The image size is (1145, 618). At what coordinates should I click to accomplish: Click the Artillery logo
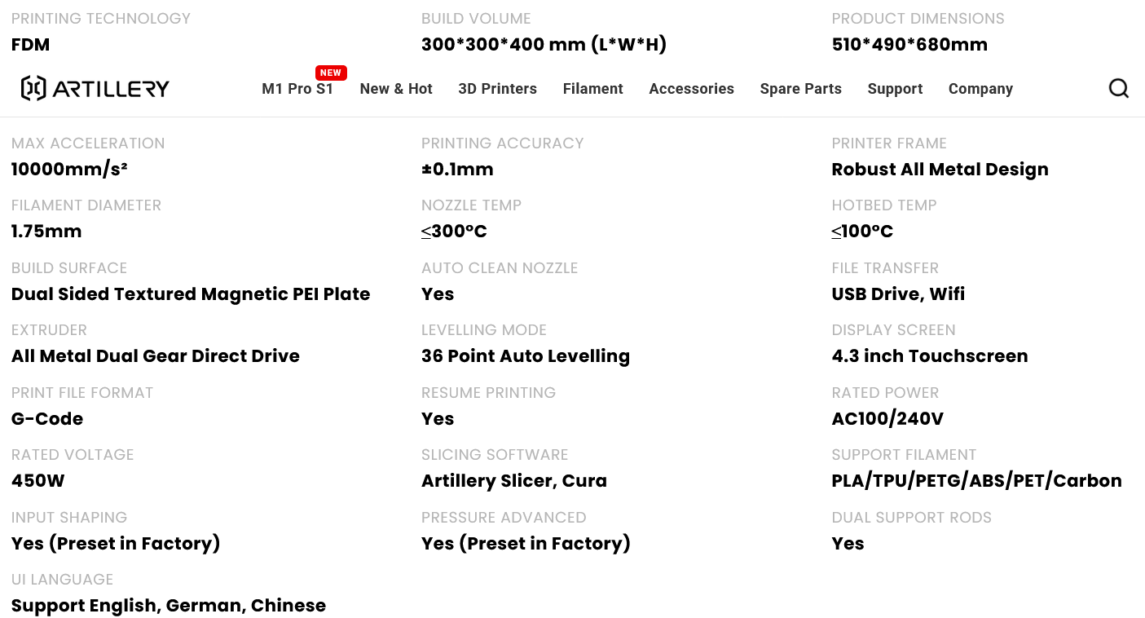coord(95,88)
